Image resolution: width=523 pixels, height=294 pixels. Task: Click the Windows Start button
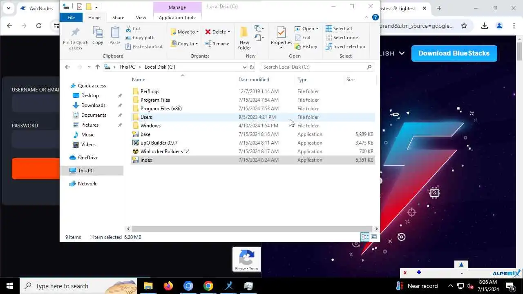pyautogui.click(x=10, y=286)
